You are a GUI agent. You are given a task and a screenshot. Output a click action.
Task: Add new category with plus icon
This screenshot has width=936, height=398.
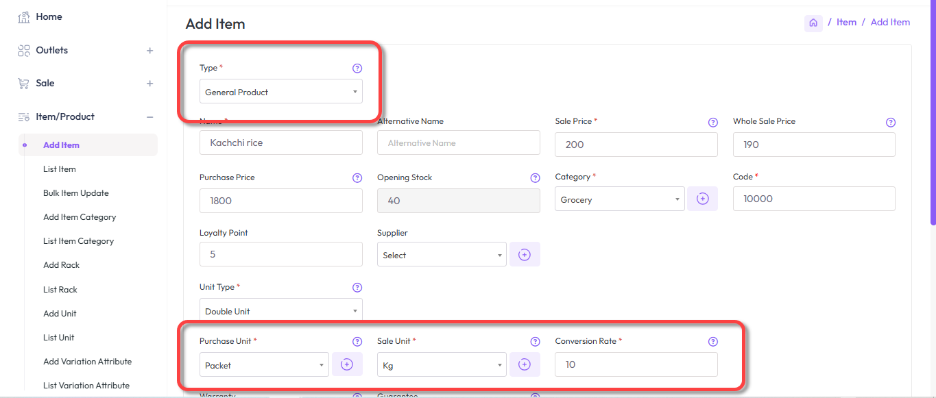pyautogui.click(x=702, y=199)
